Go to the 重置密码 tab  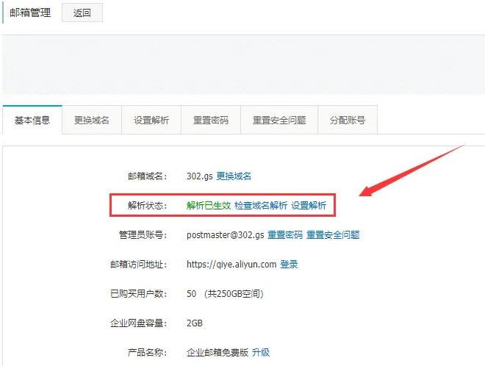point(211,121)
